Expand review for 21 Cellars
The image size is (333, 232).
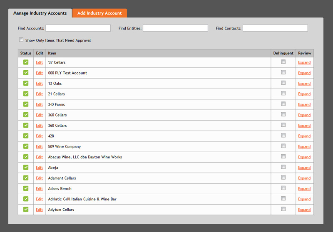pos(304,94)
